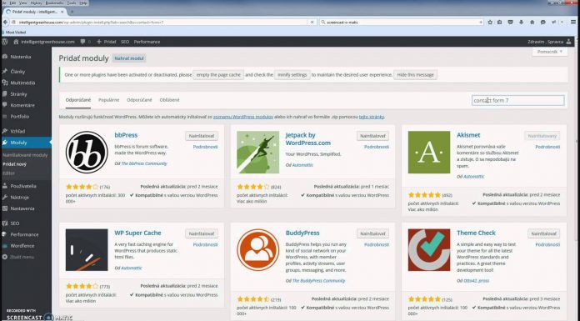
Task: Open the Jetpack plugin icon thumbnail
Action: point(257,153)
